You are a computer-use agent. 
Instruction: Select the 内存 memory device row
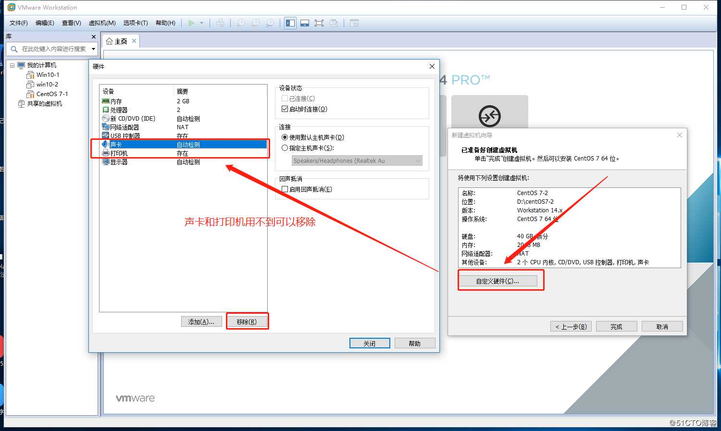click(x=183, y=101)
